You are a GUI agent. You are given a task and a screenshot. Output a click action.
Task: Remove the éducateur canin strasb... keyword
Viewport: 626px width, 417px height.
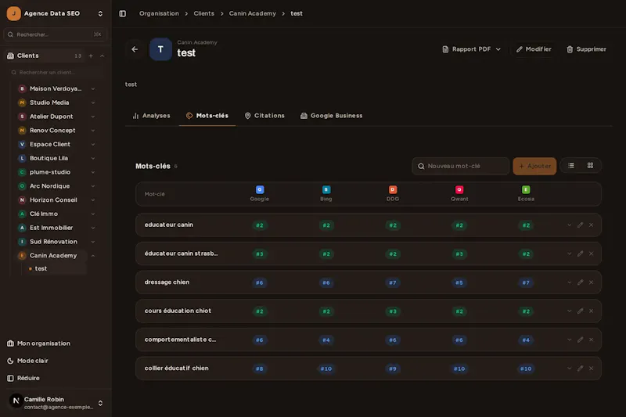click(x=592, y=253)
